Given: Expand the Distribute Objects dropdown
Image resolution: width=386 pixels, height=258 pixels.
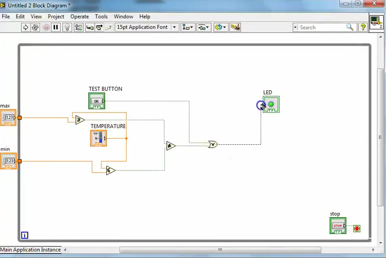Looking at the screenshot, I should (x=204, y=27).
